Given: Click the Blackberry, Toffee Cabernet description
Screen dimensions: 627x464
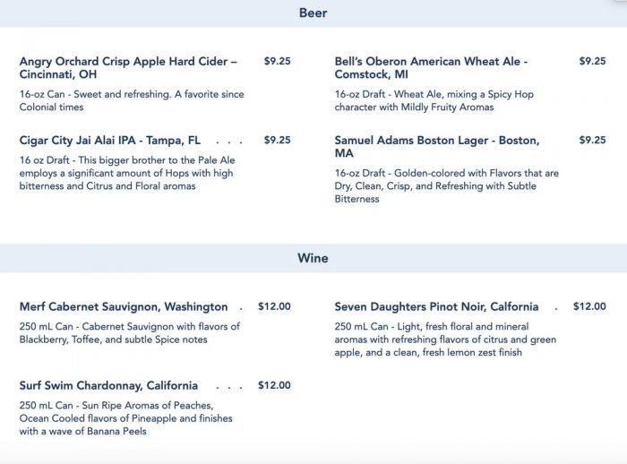Looking at the screenshot, I should [129, 333].
